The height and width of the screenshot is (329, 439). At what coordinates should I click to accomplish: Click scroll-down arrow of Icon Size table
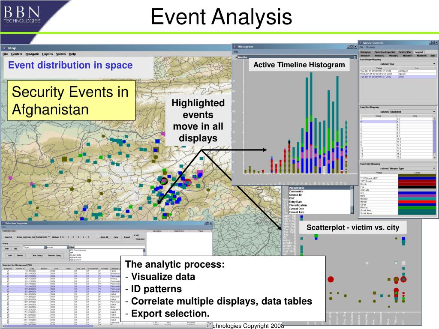[435, 158]
